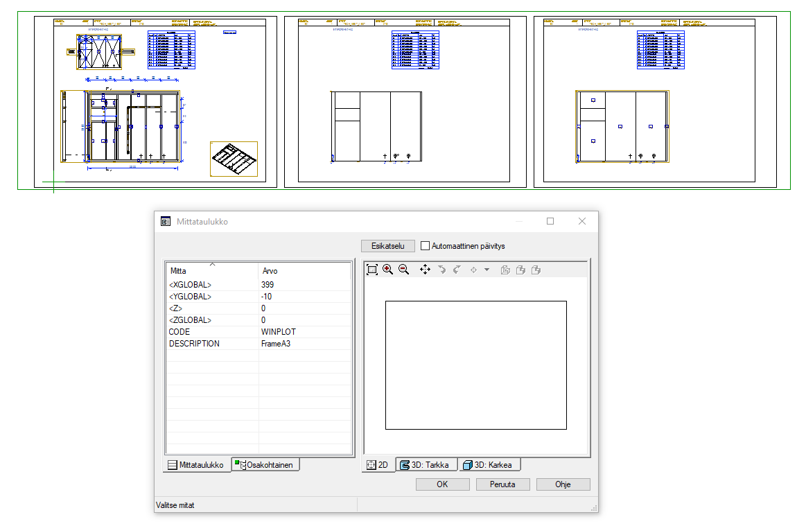Image resolution: width=797 pixels, height=526 pixels.
Task: Confirm with the OK button
Action: 442,484
